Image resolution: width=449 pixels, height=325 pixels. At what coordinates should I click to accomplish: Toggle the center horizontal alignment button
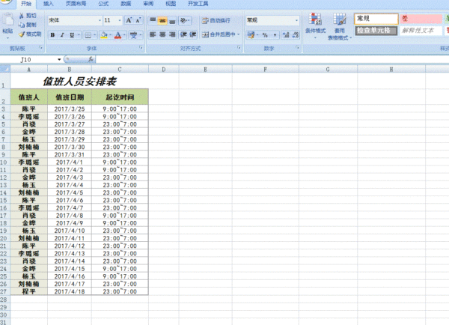point(163,34)
